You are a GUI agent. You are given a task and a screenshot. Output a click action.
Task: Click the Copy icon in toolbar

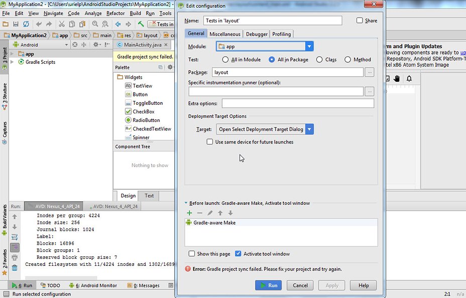click(x=72, y=24)
